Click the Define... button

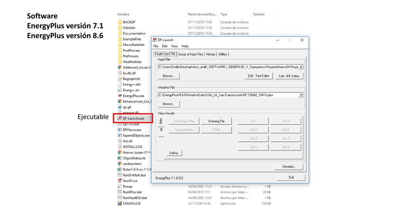(174, 153)
